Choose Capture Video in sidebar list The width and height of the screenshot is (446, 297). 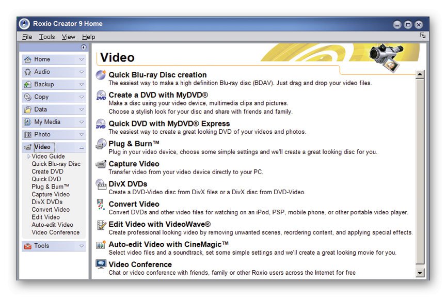(x=51, y=195)
